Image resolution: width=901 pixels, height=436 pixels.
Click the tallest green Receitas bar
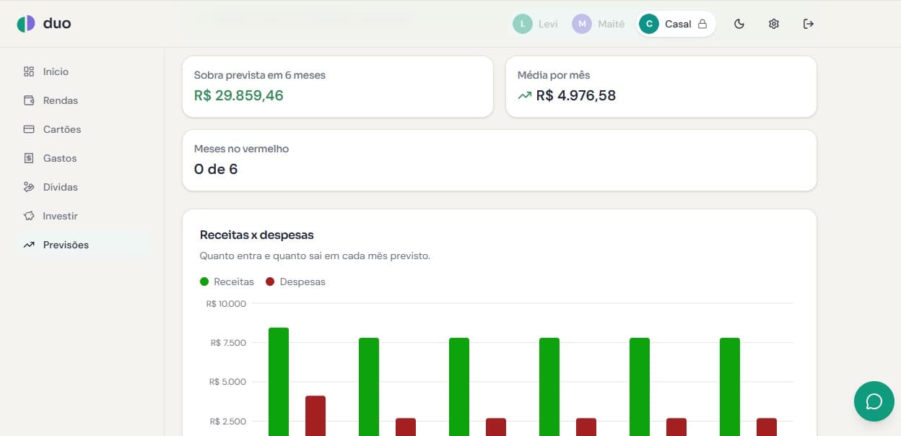coord(279,382)
